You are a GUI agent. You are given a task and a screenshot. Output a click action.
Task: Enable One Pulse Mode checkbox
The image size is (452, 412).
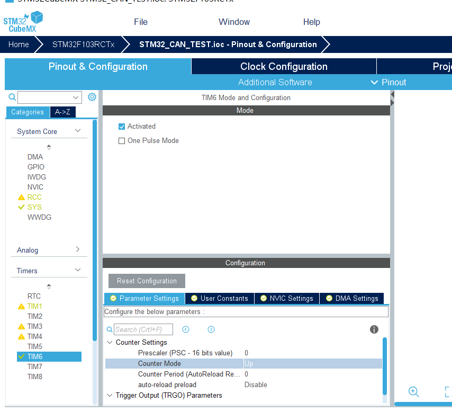(x=122, y=141)
